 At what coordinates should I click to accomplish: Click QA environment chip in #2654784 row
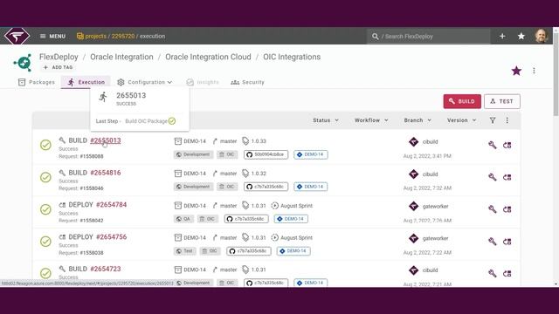click(x=183, y=219)
